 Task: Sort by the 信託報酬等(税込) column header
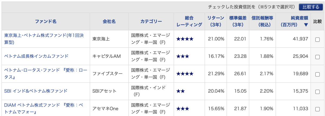[x=262, y=21]
